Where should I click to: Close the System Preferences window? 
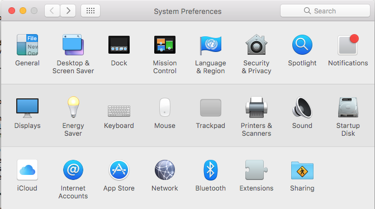click(x=12, y=11)
